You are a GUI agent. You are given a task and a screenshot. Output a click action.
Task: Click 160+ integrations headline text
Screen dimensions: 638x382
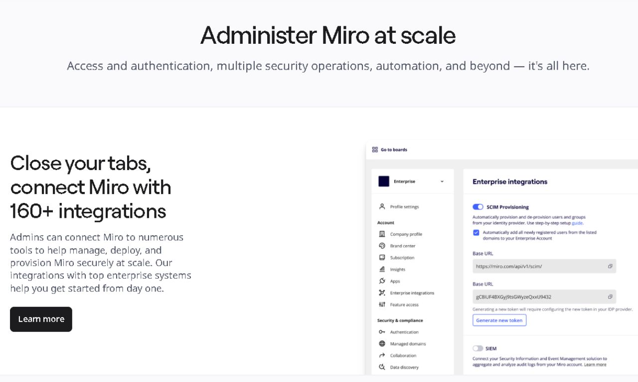[88, 211]
